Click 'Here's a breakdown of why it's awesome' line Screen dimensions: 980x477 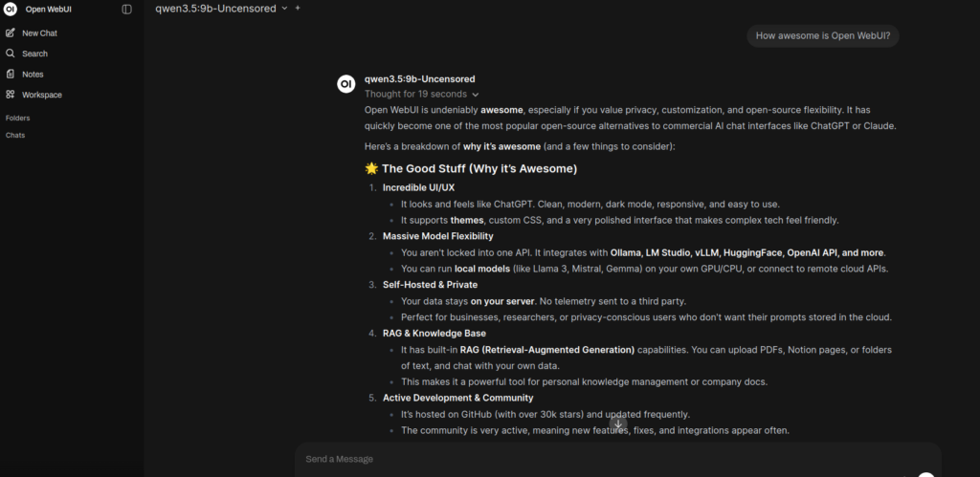pos(520,146)
